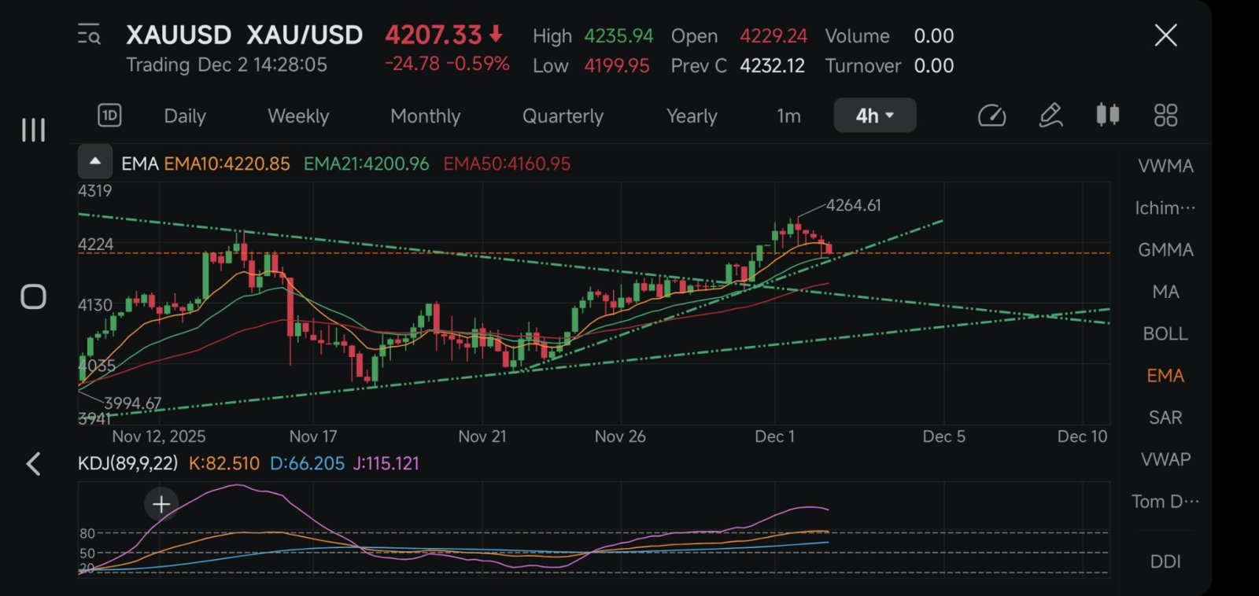Enable the VWAP indicator
Viewport: 1259px width, 596px height.
(1165, 459)
